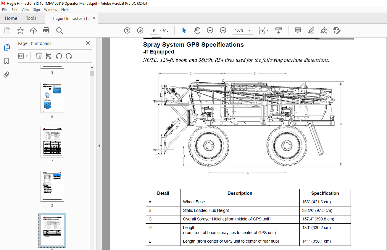Open Page Thumbnails sidebar icon
This screenshot has width=387, height=250.
(7, 47)
